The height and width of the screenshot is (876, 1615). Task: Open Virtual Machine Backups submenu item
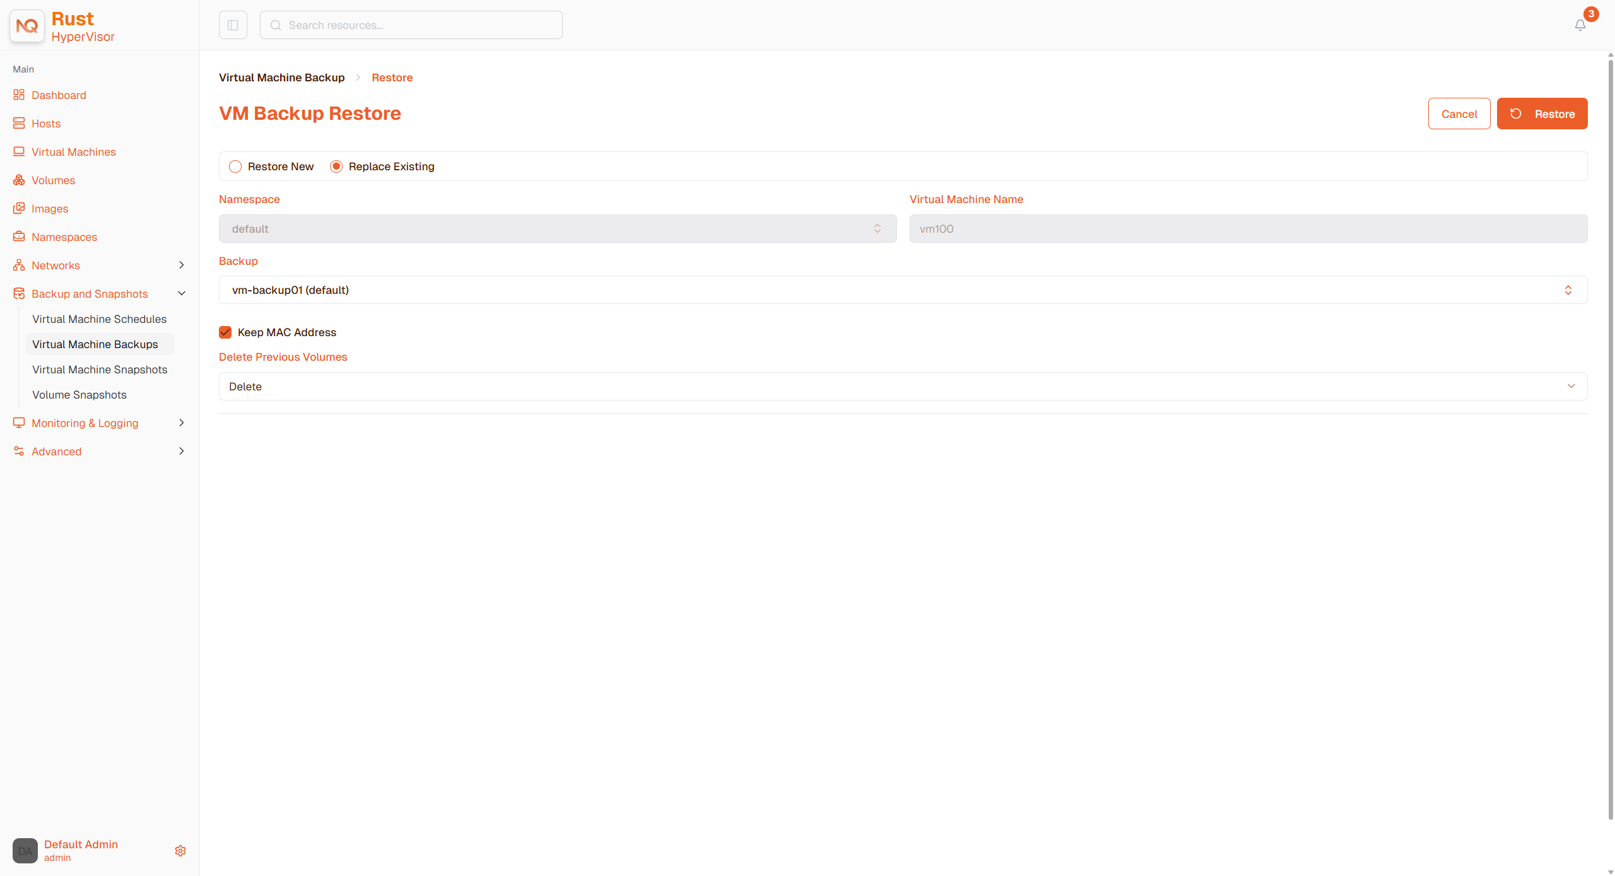tap(100, 344)
